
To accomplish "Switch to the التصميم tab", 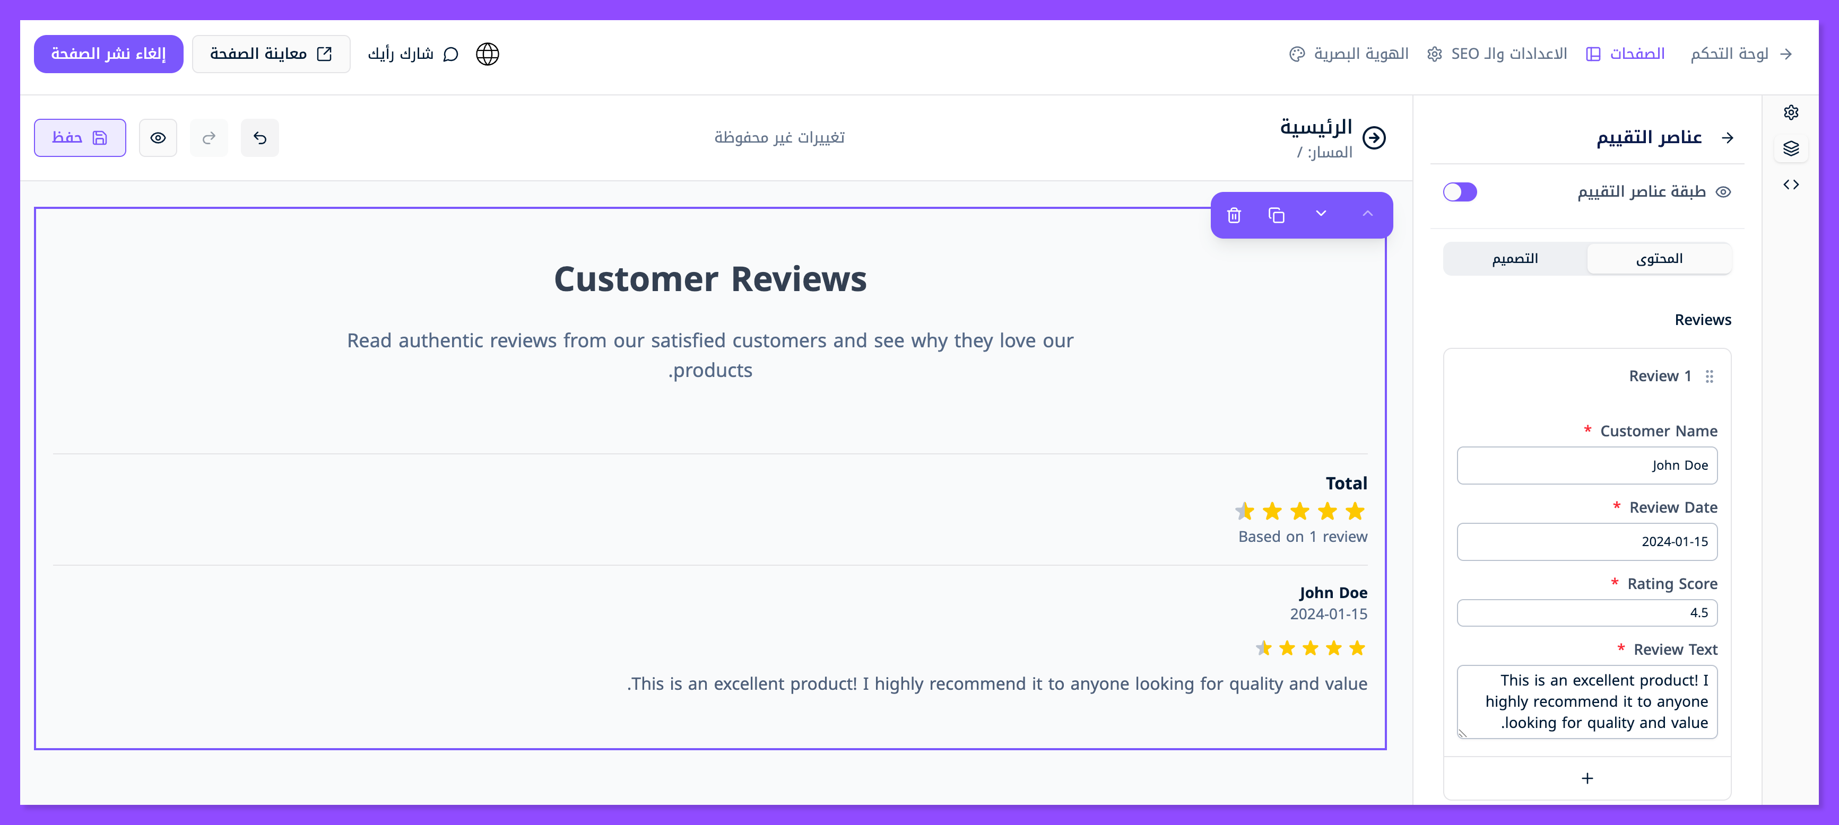I will tap(1515, 258).
